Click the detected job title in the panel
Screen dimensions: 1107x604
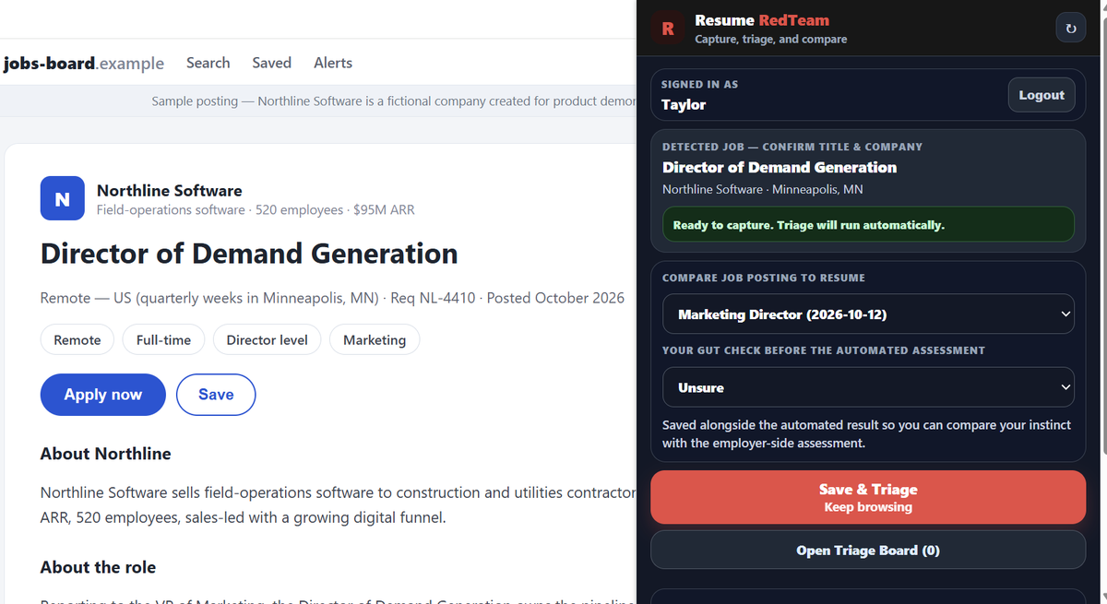(x=780, y=167)
